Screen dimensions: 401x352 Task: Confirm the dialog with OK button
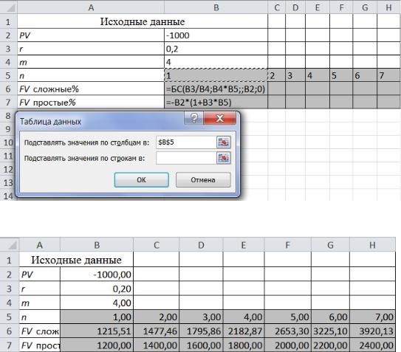point(142,180)
